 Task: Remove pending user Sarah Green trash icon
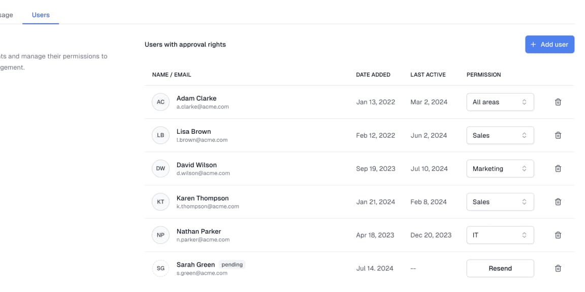click(x=558, y=268)
